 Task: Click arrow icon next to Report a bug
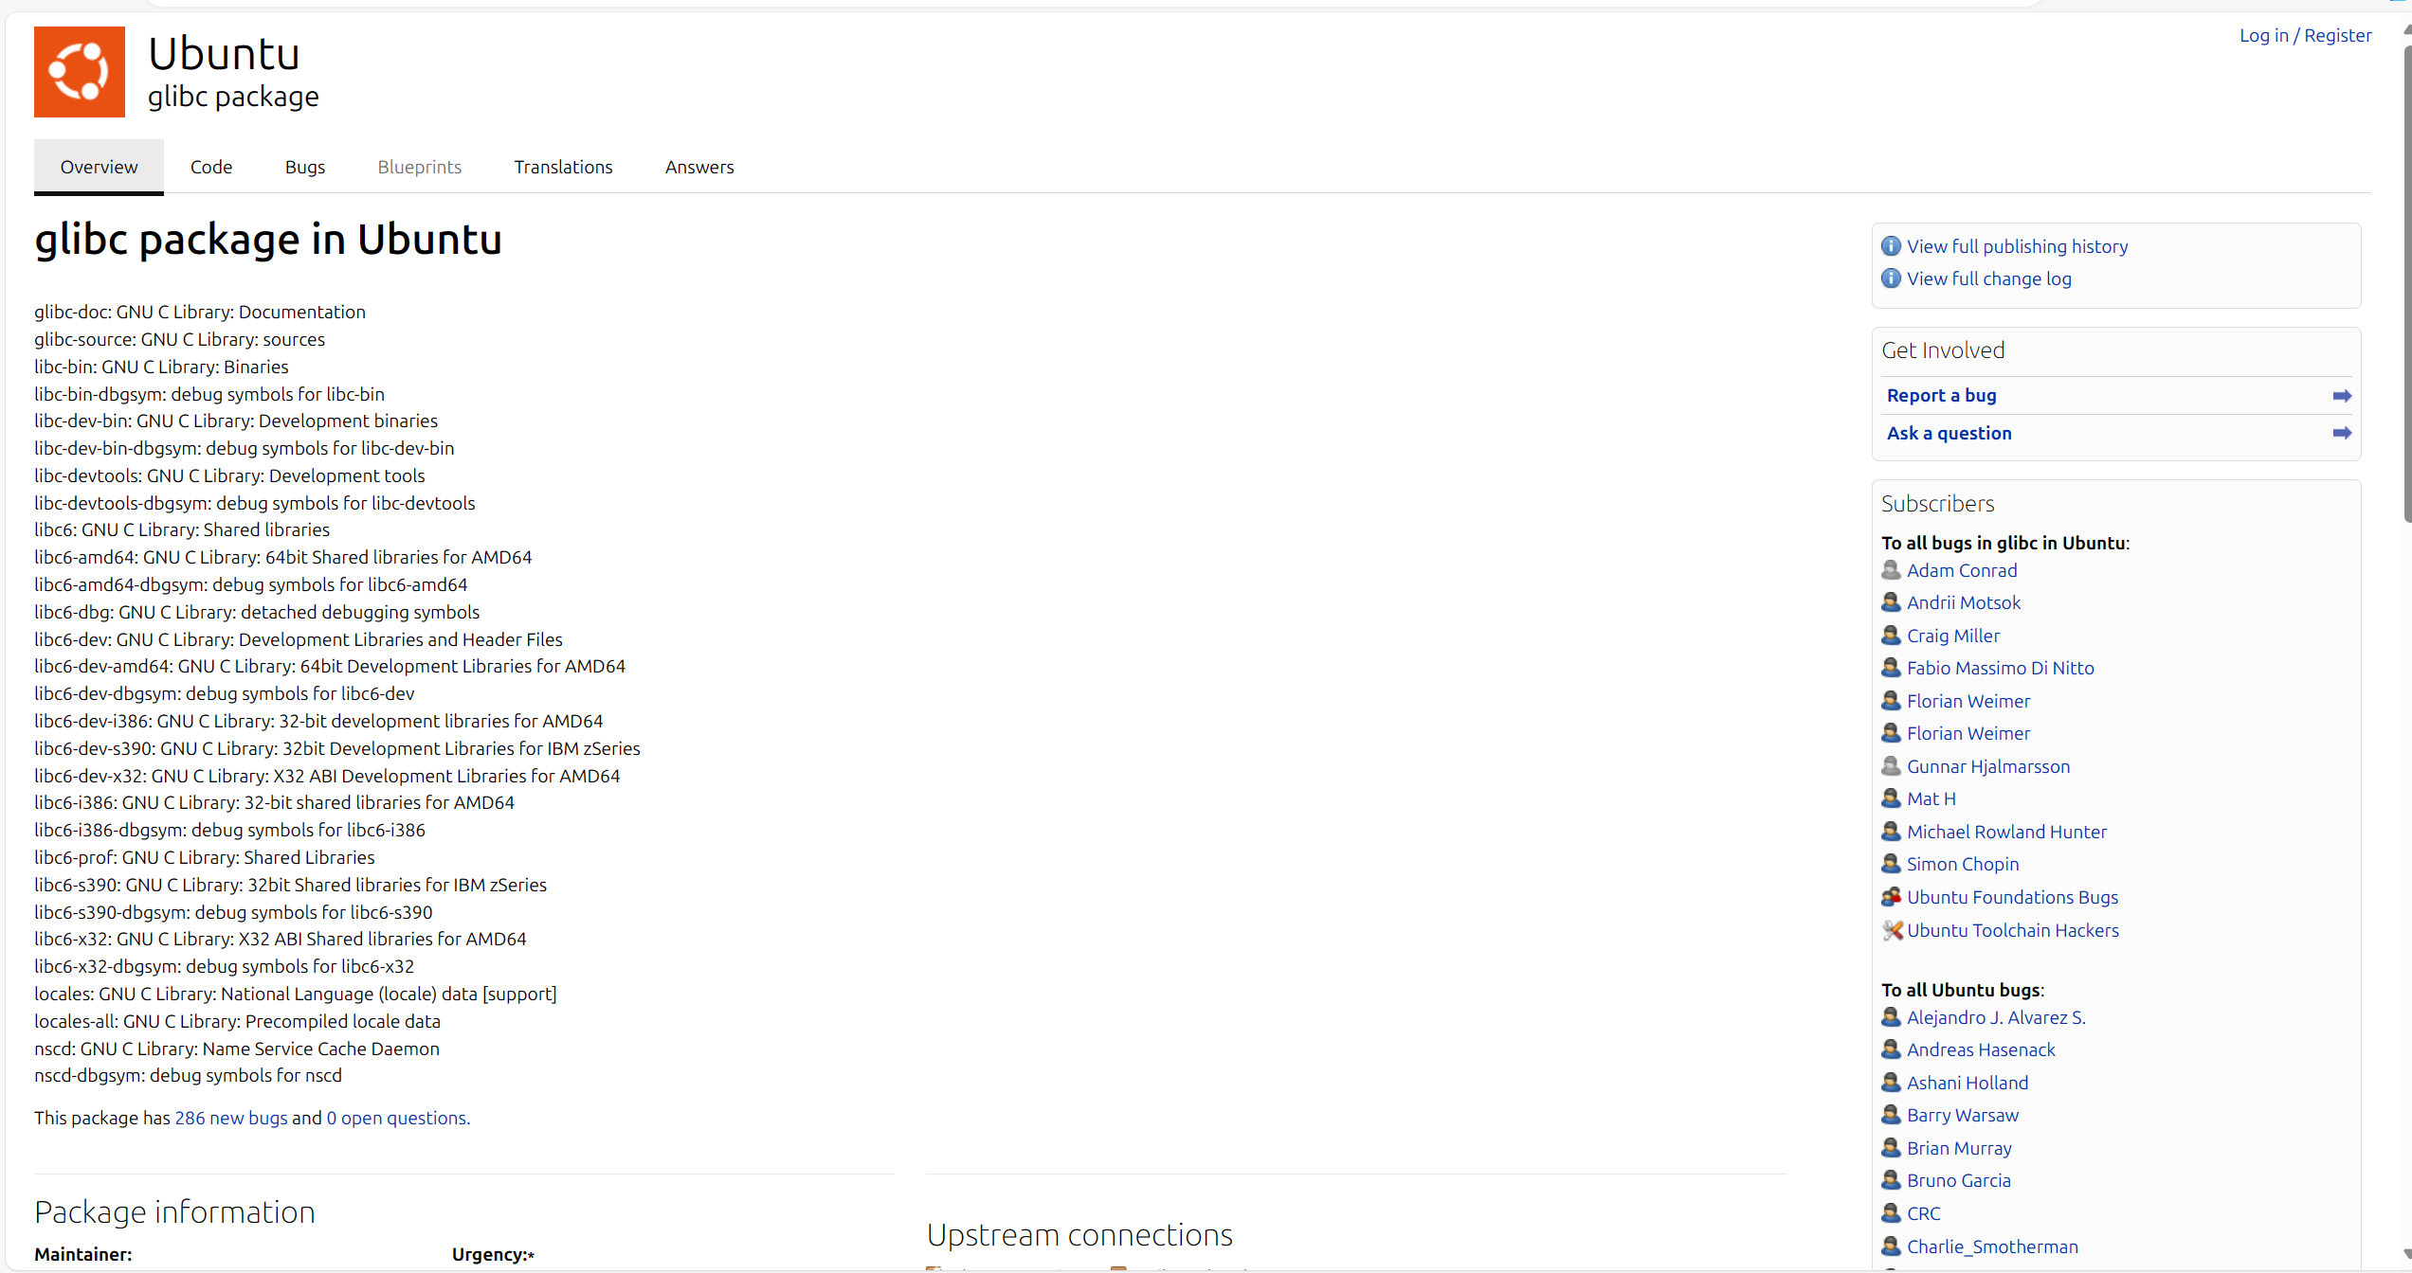point(2342,396)
